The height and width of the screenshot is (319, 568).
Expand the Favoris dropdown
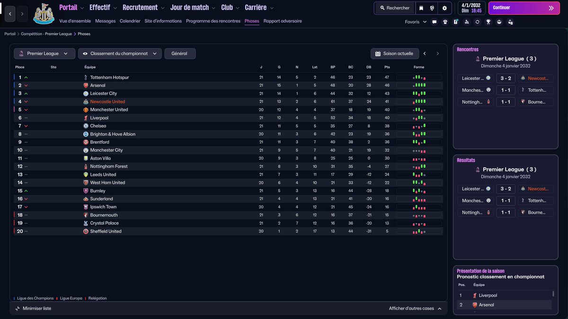coord(416,22)
